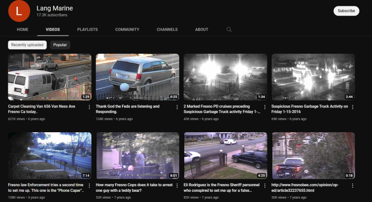Open Carpet Cleaning Van 656 Van Ness title

point(42,109)
